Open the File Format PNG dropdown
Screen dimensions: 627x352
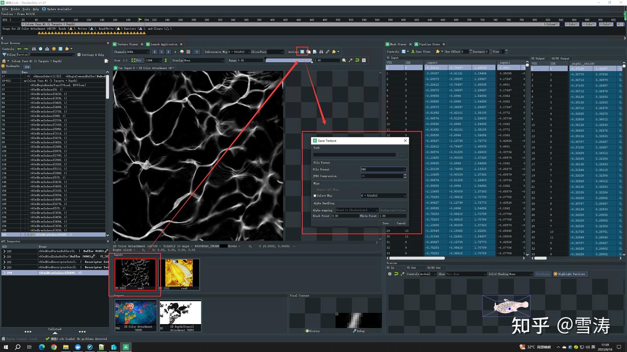tap(383, 169)
